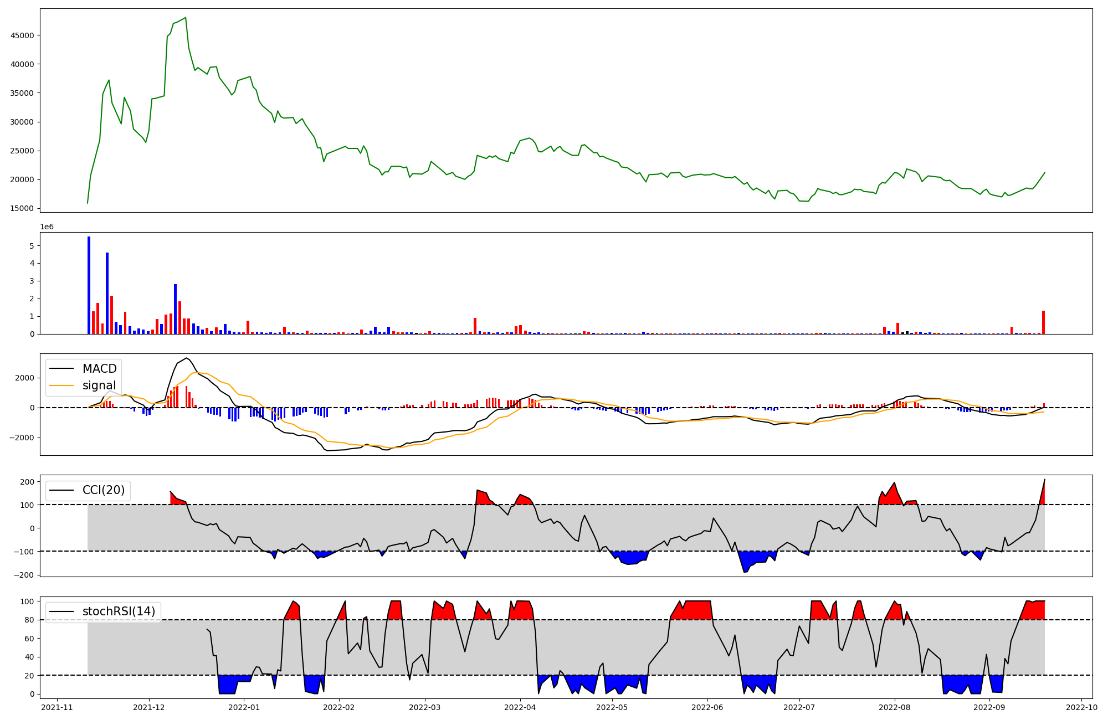Click the tallest blue volume bar
The width and height of the screenshot is (1108, 720).
pos(89,285)
